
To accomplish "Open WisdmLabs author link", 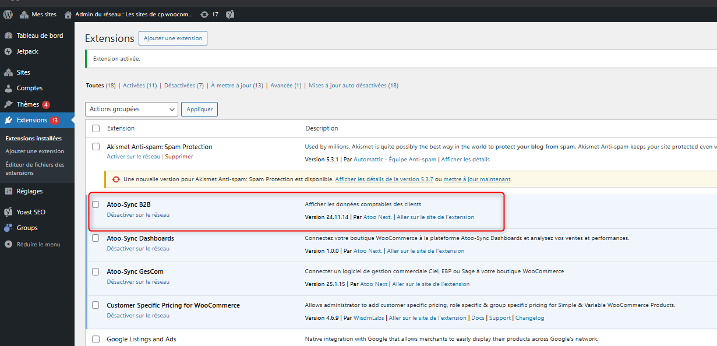I will coord(369,318).
